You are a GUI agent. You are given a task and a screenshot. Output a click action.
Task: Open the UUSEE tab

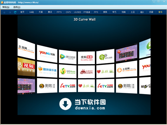coord(77,12)
